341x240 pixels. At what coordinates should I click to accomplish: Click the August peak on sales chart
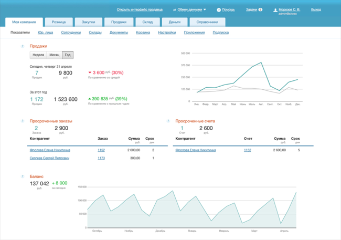pos(260,62)
